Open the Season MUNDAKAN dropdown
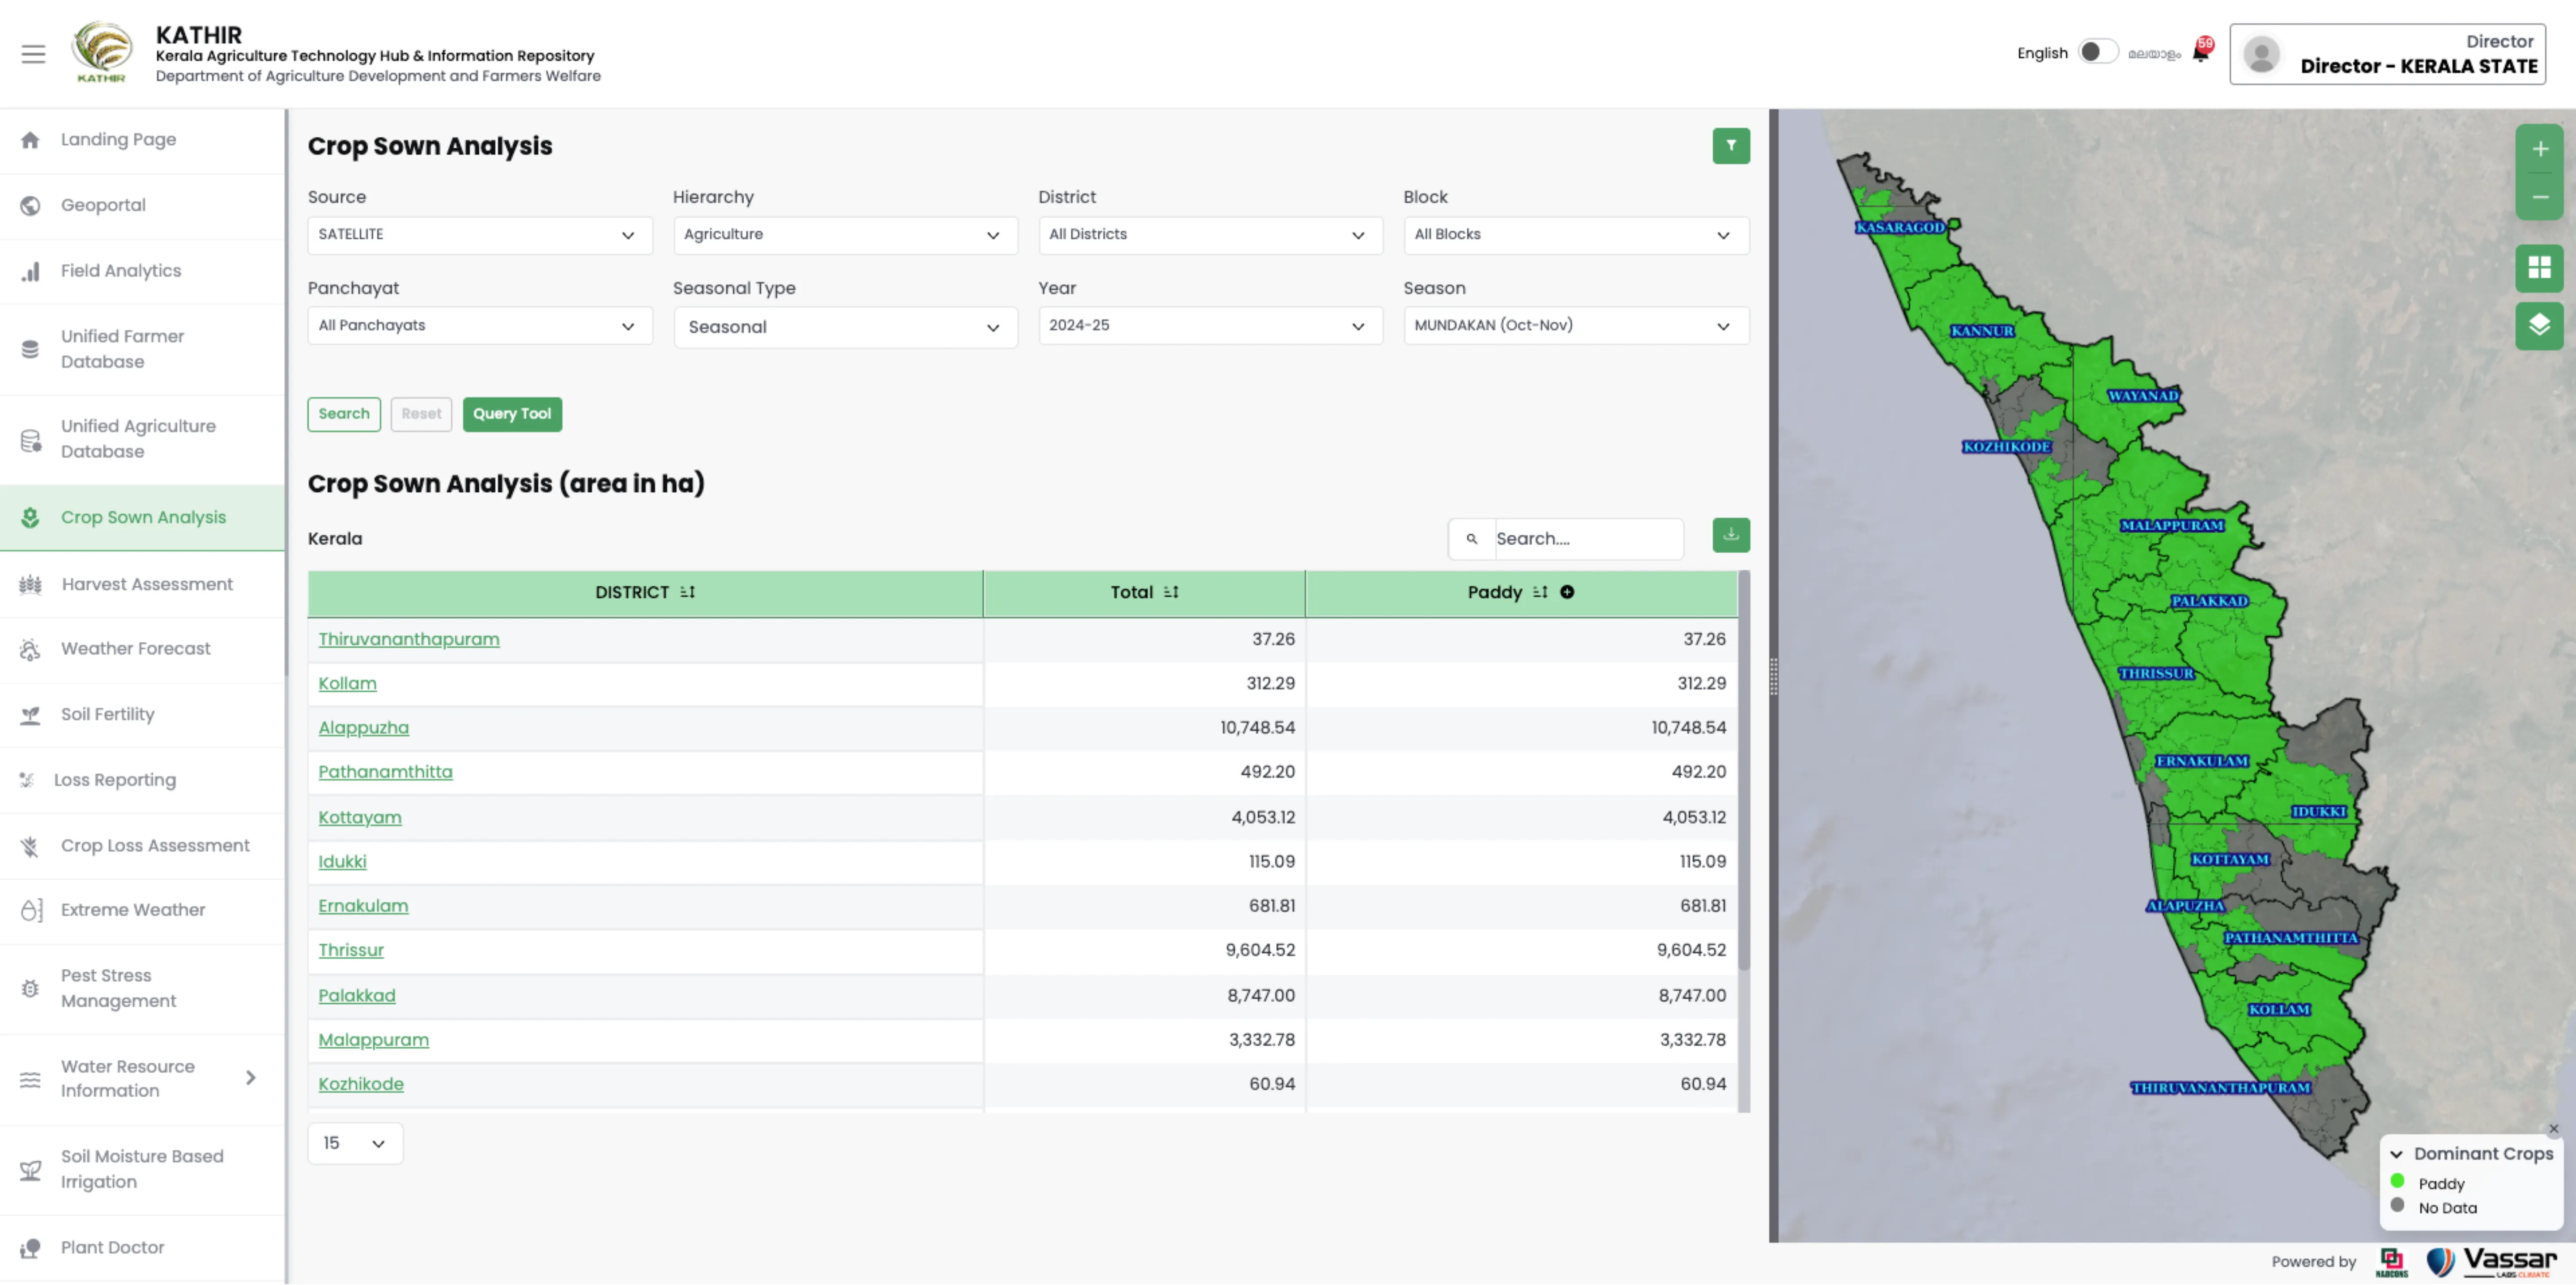The height and width of the screenshot is (1285, 2576). [1575, 326]
